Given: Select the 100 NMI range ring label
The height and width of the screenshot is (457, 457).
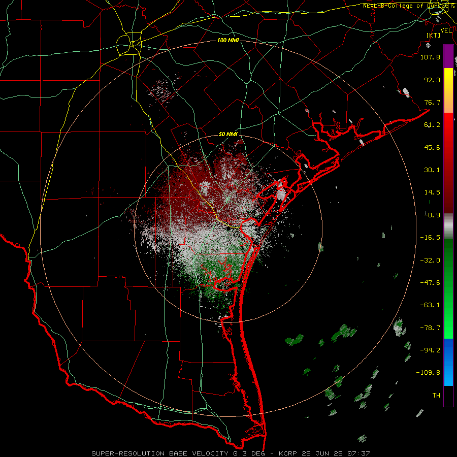Looking at the screenshot, I should pos(228,40).
